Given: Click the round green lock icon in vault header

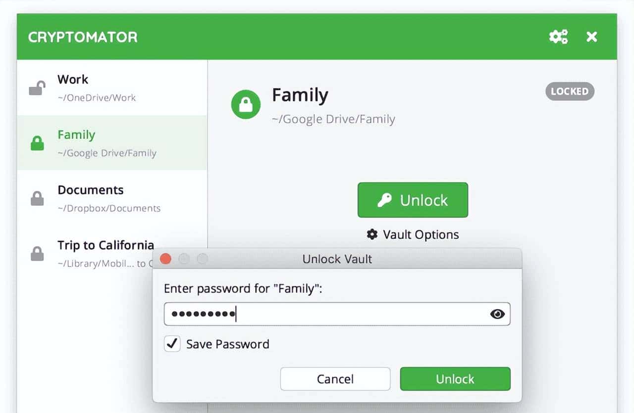Looking at the screenshot, I should pos(246,104).
